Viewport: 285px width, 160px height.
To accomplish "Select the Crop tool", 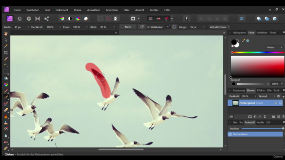I will point(6,52).
